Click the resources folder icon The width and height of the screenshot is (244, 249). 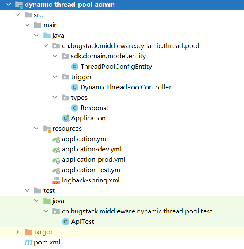(x=47, y=129)
